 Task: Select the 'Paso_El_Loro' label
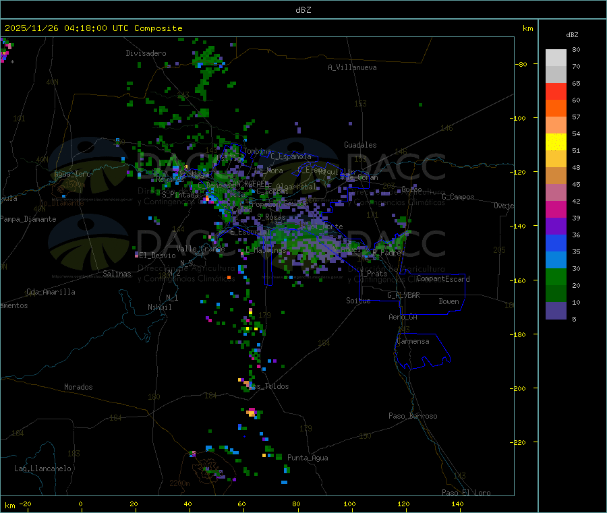click(x=466, y=493)
